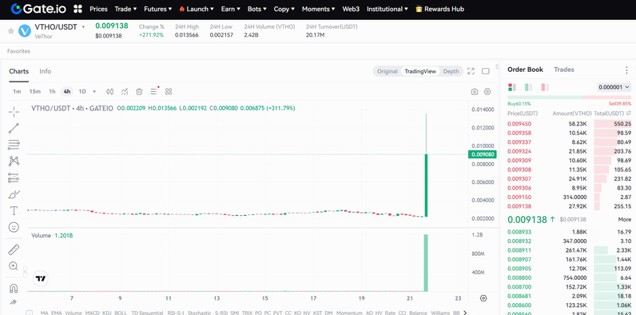The image size is (636, 315).
Task: Click the trash icon to remove drawings
Action: (139, 91)
